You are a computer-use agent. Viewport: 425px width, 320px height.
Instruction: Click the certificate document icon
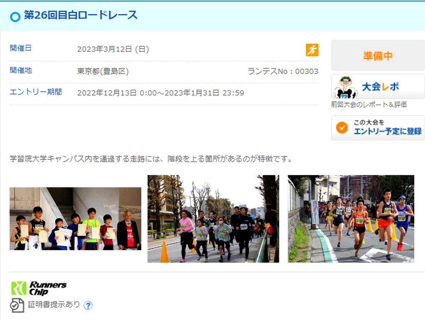tap(17, 305)
